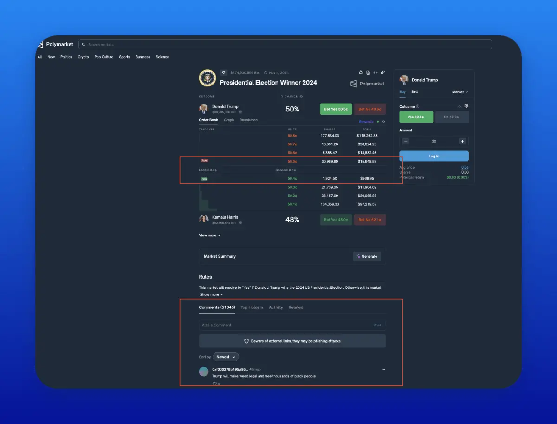Expand the View more outcomes list
The width and height of the screenshot is (557, 424).
tap(210, 235)
